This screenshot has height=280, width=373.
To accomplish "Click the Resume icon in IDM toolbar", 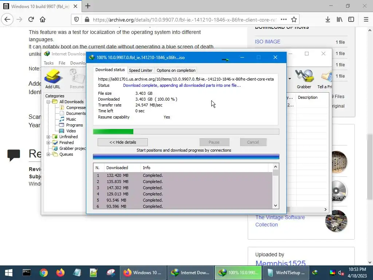I will coord(77,79).
